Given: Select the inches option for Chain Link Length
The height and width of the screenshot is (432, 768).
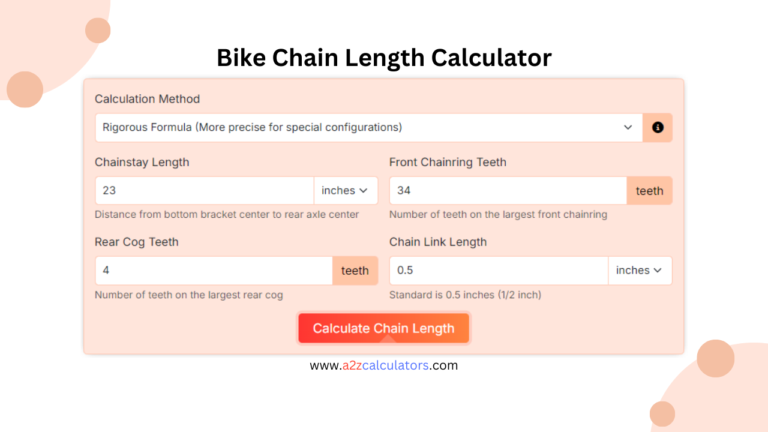Looking at the screenshot, I should pos(640,270).
